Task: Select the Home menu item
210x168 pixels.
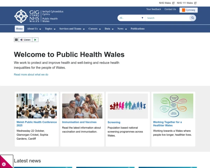Action: tap(19, 29)
